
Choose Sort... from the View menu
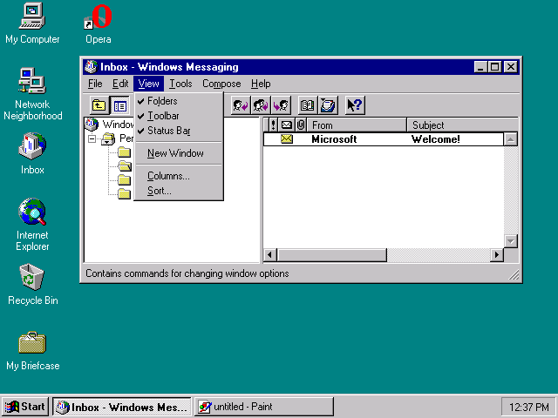(179, 191)
